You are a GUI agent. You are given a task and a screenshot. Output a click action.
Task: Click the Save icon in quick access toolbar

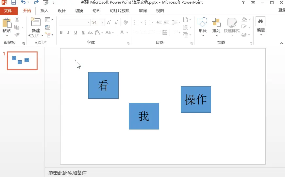click(14, 2)
